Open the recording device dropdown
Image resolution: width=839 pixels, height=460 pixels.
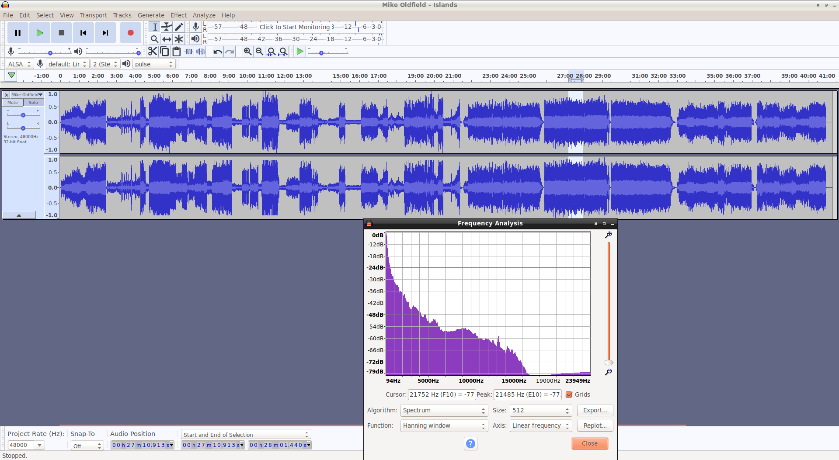[68, 64]
